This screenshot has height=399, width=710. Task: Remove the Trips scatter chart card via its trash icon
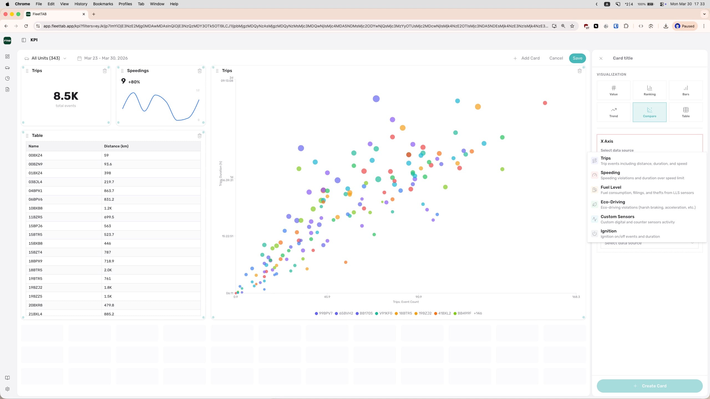(x=579, y=71)
